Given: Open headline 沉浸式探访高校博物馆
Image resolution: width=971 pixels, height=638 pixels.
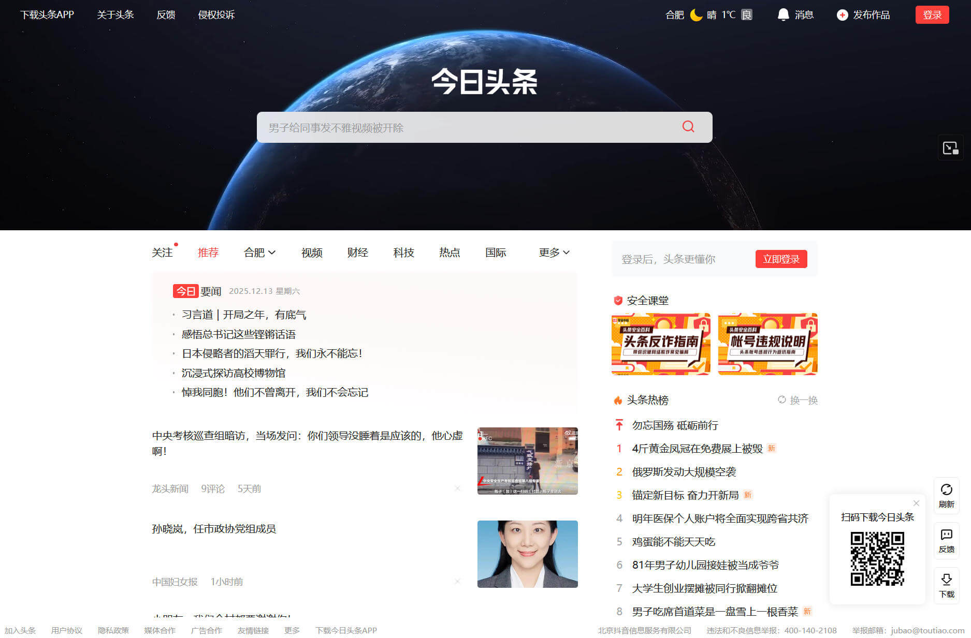Looking at the screenshot, I should click(x=234, y=373).
